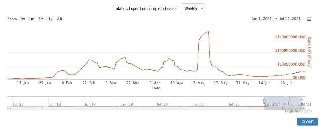
Task: Click the scrollbar right arrow
Action: (x=304, y=108)
